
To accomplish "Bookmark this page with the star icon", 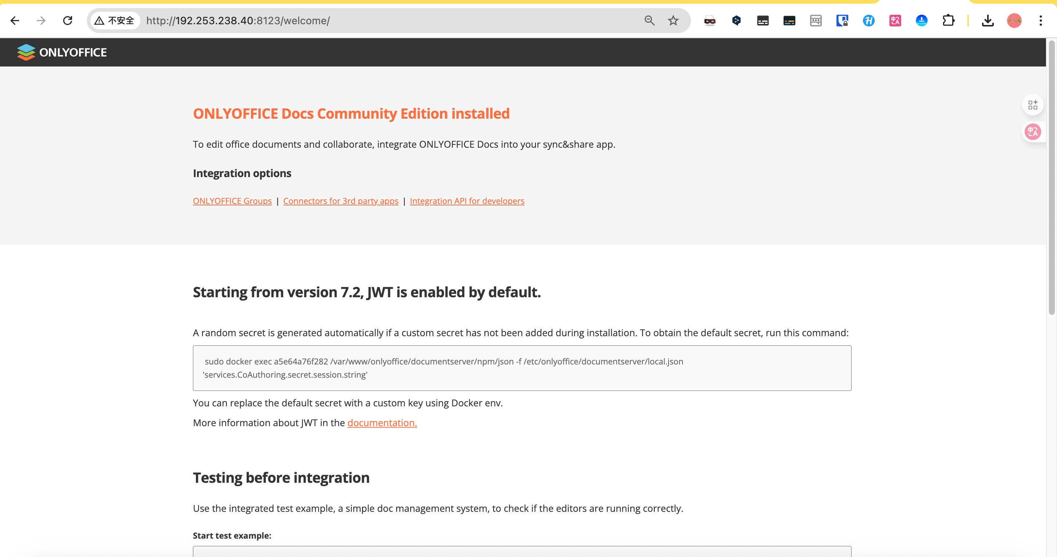I will click(673, 21).
